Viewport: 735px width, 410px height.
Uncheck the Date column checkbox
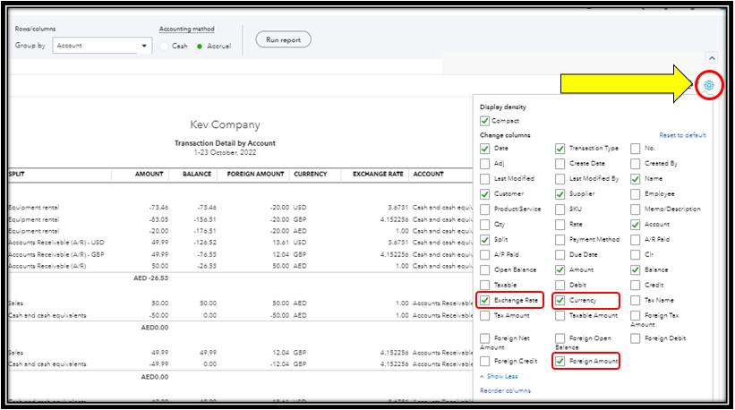click(x=484, y=149)
